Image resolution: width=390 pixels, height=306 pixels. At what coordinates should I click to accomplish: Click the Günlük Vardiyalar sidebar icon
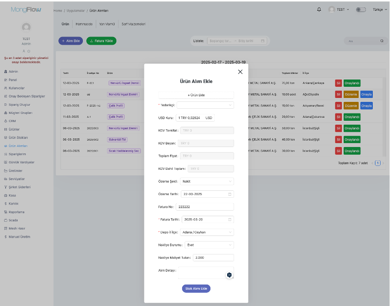(6, 162)
